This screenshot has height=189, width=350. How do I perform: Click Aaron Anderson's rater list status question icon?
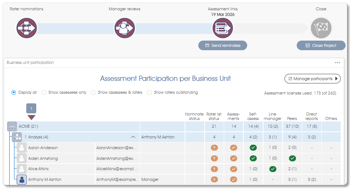tap(214, 148)
